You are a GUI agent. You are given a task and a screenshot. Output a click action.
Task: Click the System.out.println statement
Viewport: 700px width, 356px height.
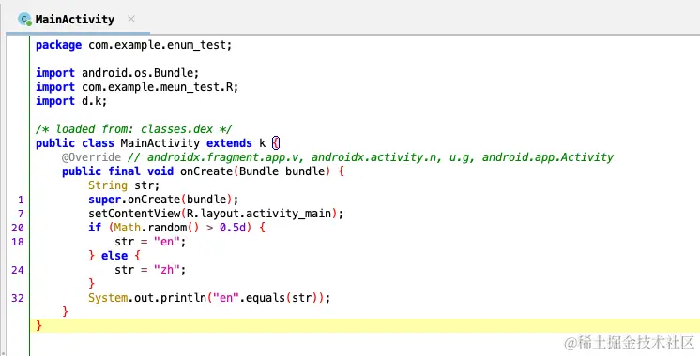(x=209, y=298)
